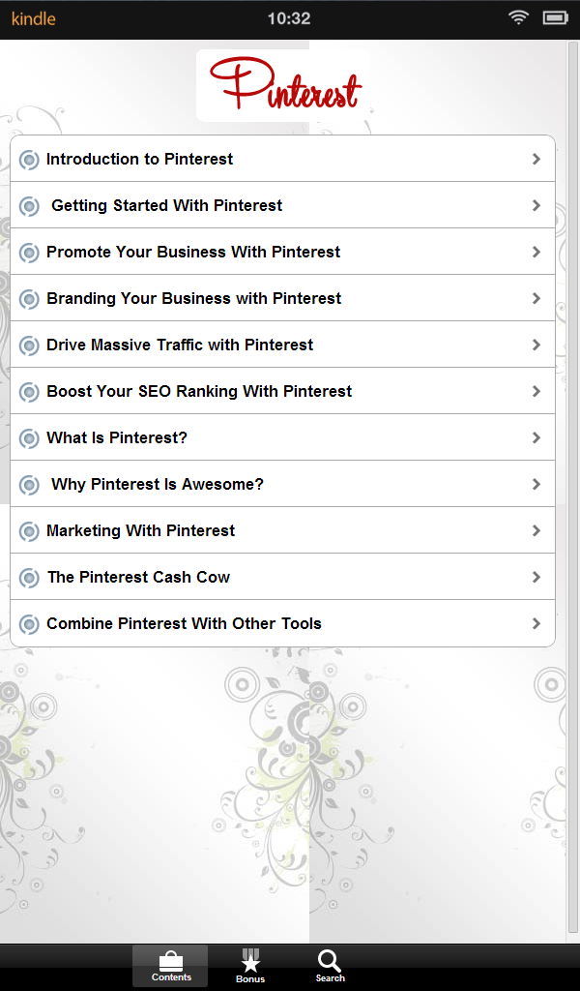Expand the Introduction to Pinterest chapter chevron
The image size is (580, 991).
[536, 159]
